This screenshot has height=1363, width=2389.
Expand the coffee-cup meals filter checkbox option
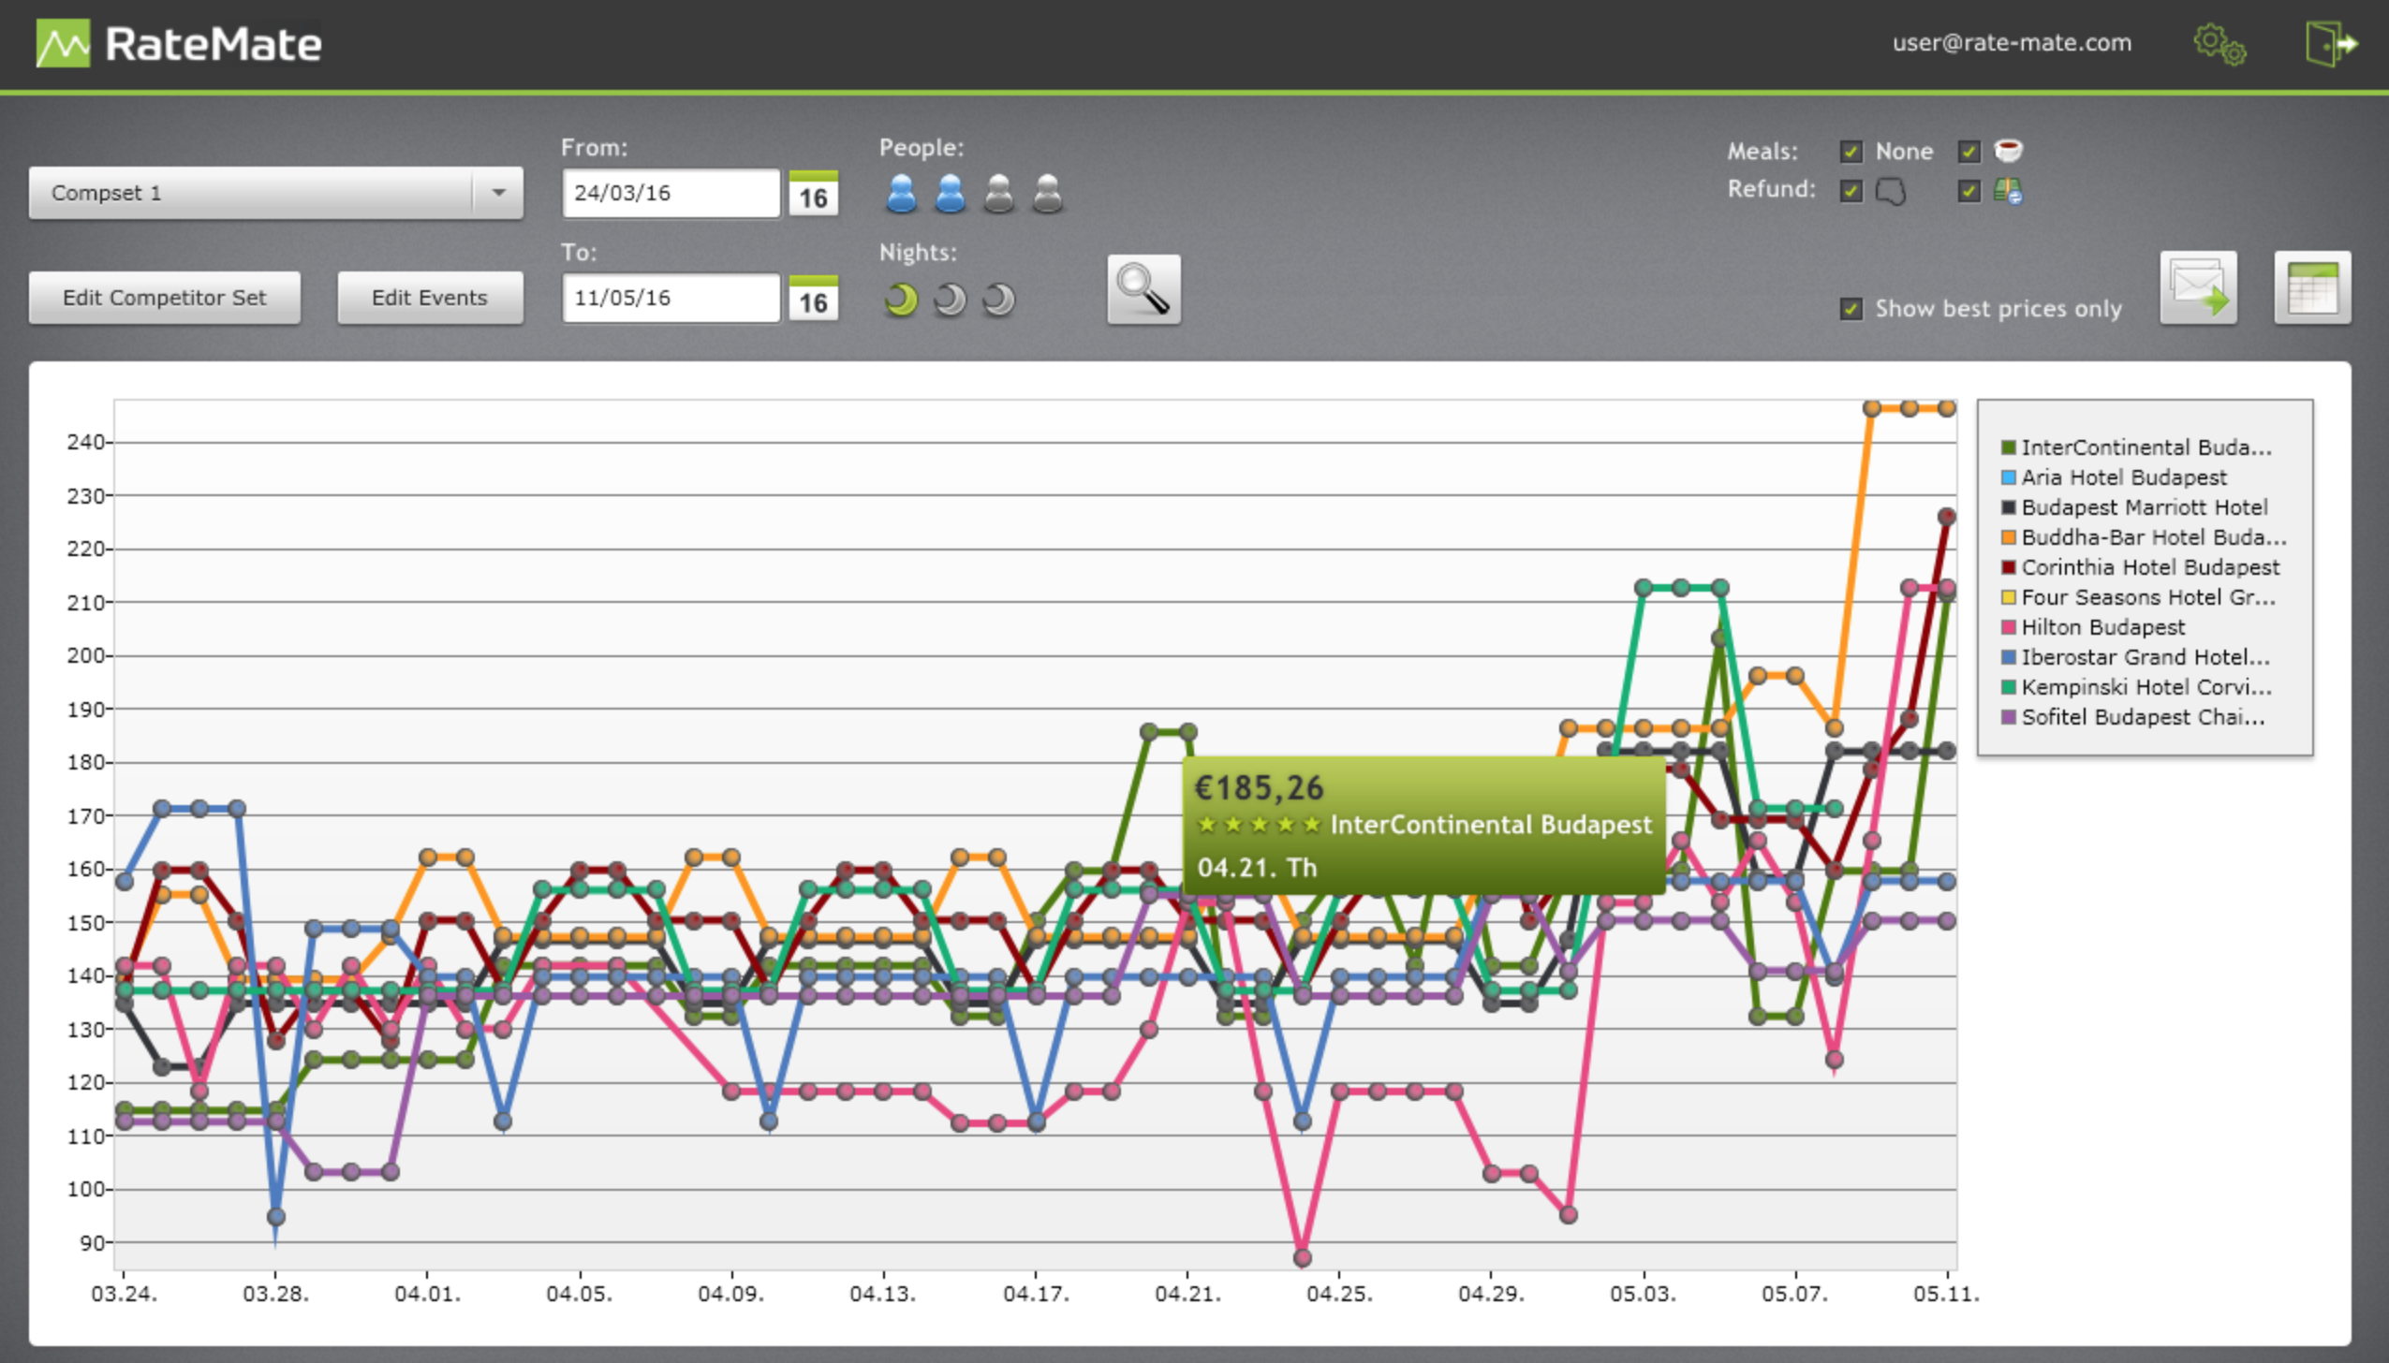pos(1969,151)
